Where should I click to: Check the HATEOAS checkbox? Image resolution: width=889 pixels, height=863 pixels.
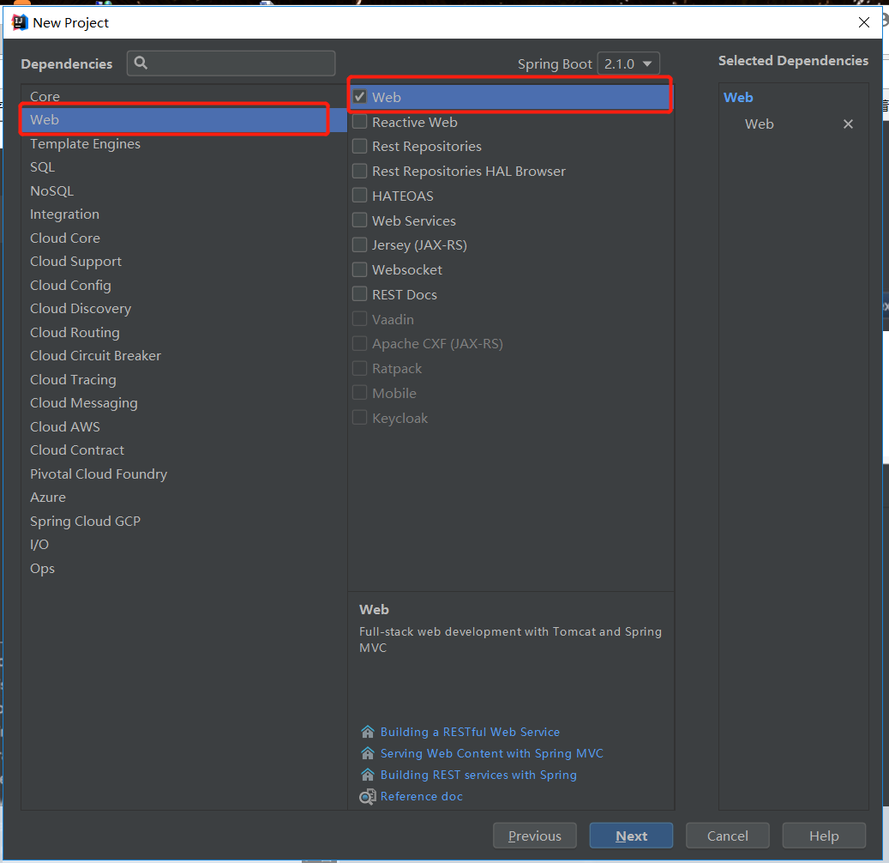coord(359,196)
